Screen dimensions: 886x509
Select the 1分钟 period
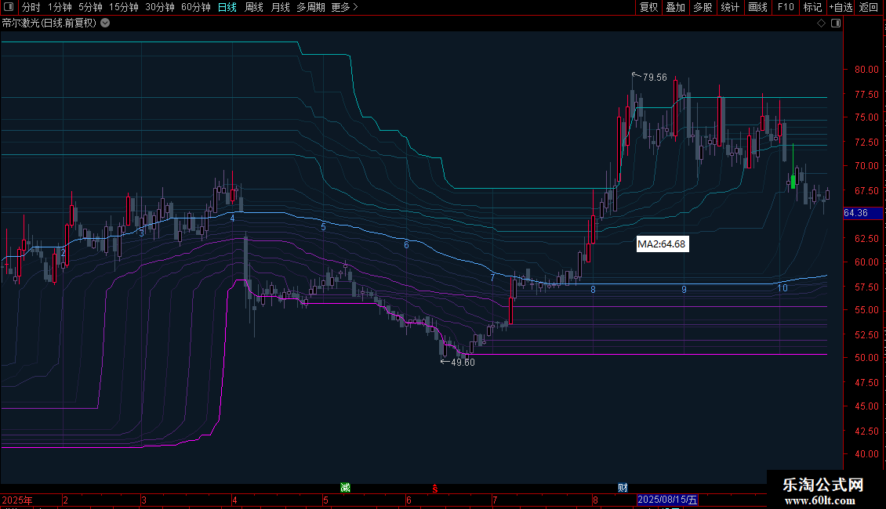point(60,7)
